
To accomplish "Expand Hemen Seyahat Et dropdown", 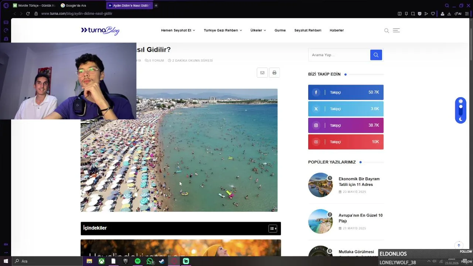I will (178, 30).
